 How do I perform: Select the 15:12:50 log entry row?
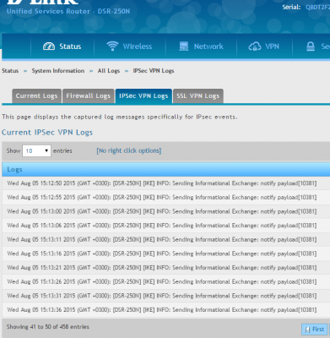pos(166,183)
